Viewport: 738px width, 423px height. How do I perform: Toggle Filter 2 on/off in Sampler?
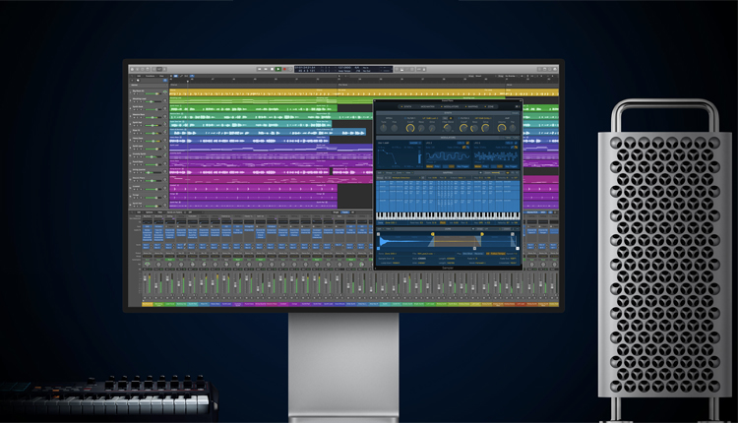[x=459, y=118]
